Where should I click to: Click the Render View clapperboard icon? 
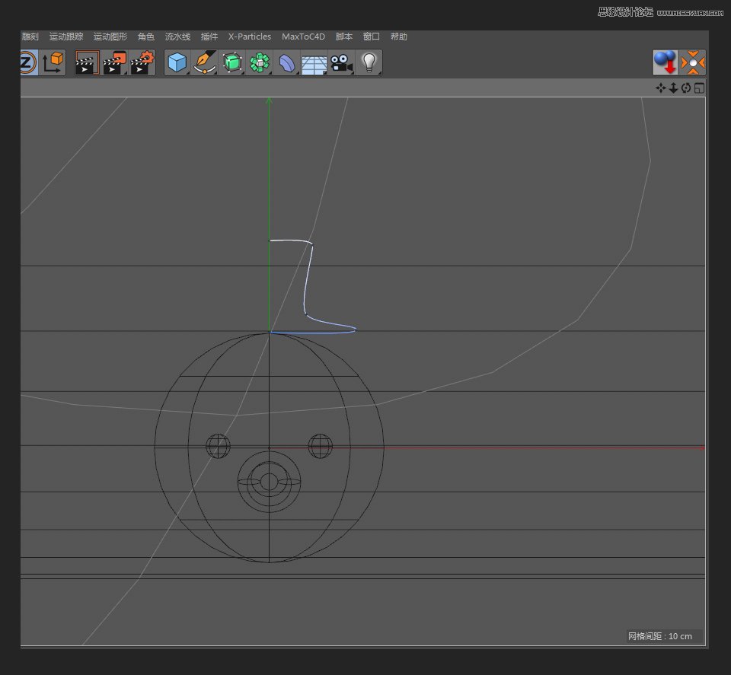point(87,62)
